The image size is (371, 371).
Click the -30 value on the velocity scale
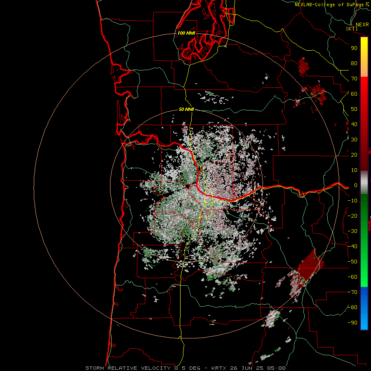tap(352, 231)
